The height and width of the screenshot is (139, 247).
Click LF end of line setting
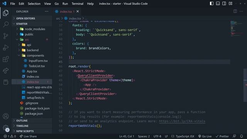click(166, 136)
